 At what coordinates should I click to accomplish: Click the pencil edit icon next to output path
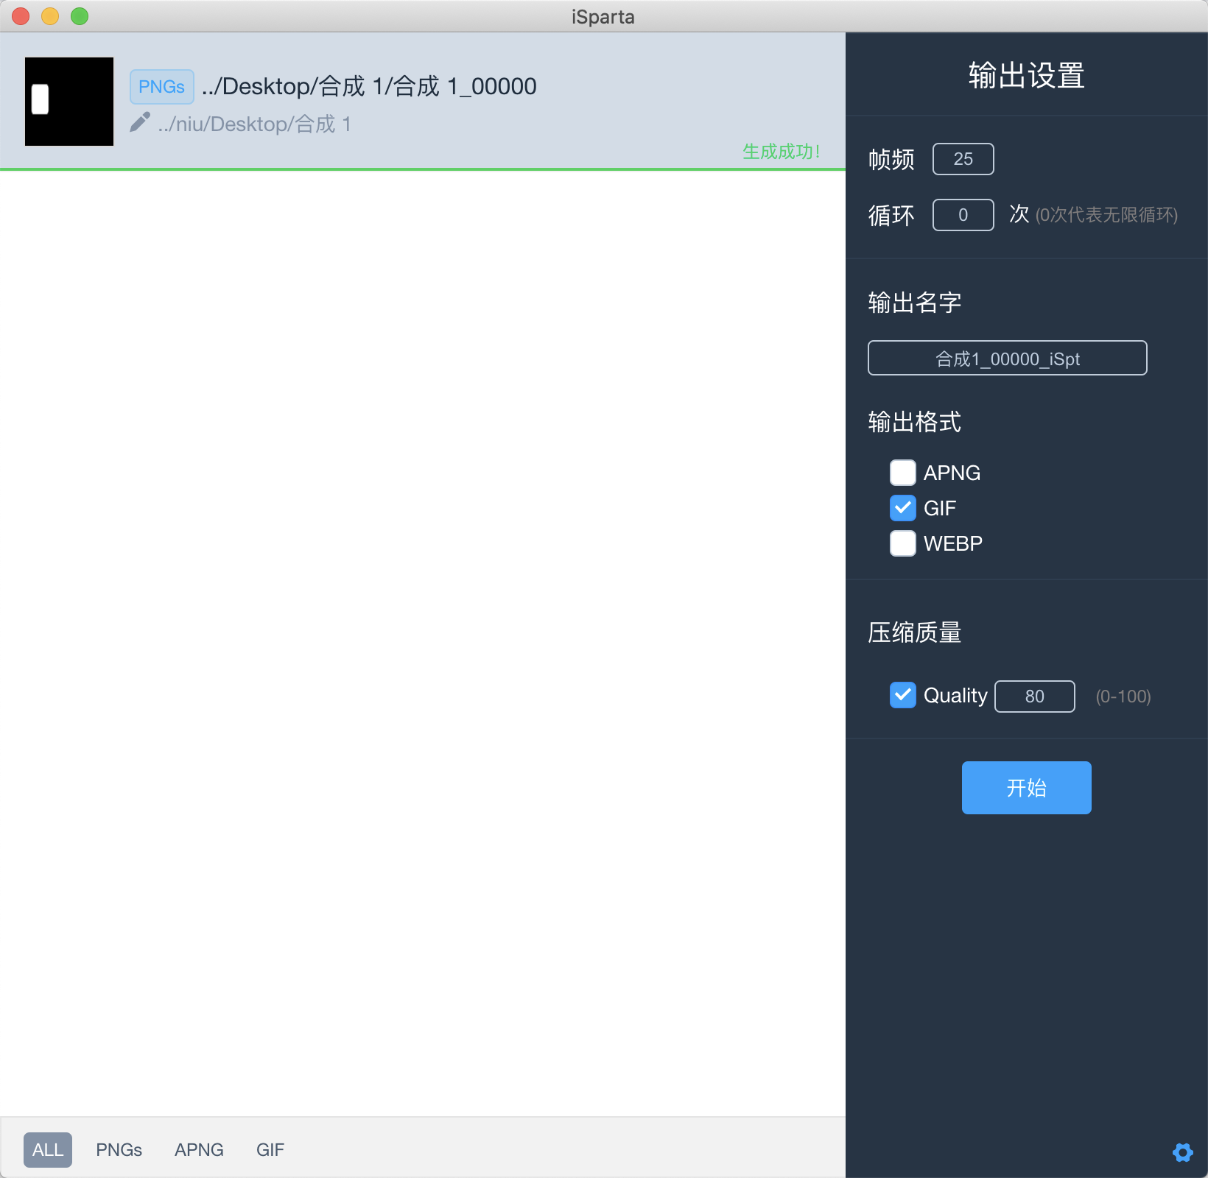[x=141, y=122]
